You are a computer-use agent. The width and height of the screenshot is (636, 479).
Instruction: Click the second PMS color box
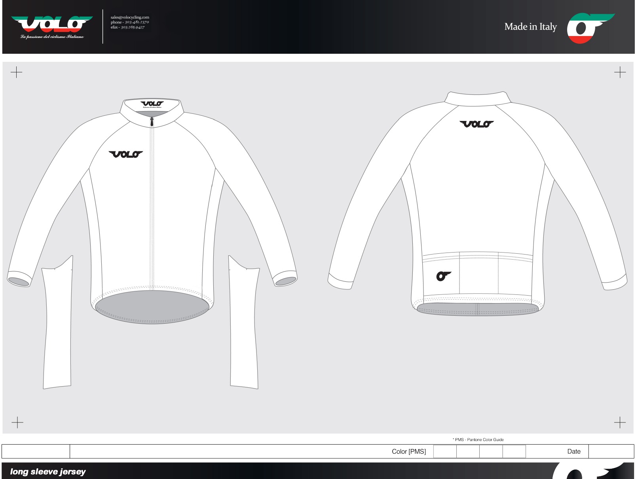click(468, 451)
